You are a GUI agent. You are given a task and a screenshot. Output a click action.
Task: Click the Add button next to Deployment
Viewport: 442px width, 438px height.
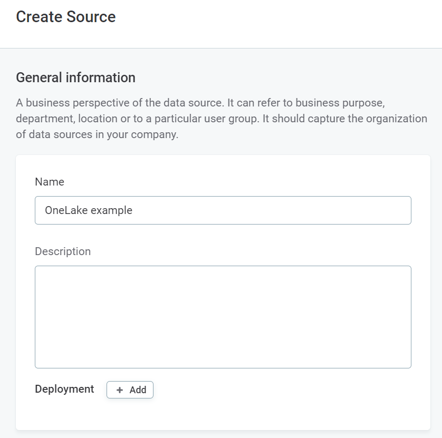(130, 390)
